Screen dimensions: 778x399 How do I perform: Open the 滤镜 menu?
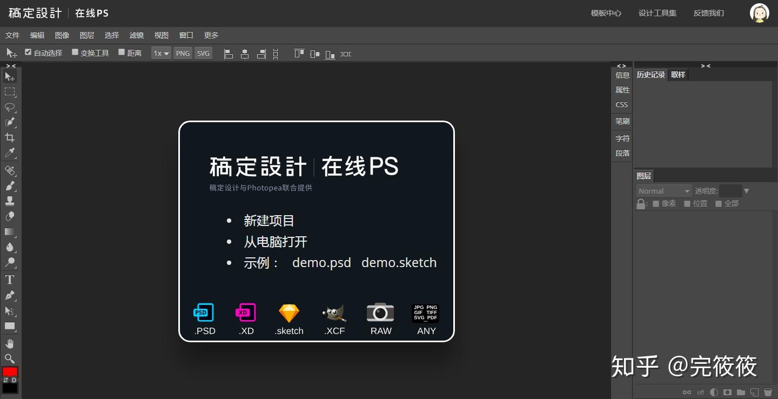coord(137,35)
